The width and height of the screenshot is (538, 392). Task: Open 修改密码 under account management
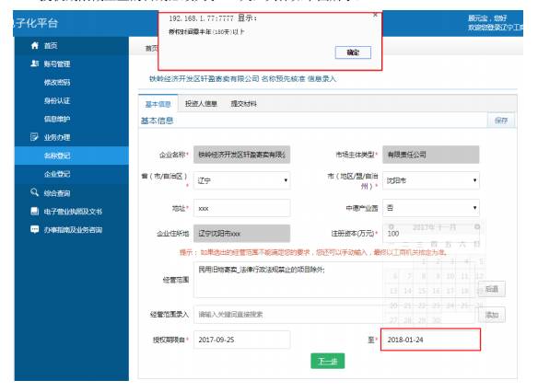[x=57, y=83]
